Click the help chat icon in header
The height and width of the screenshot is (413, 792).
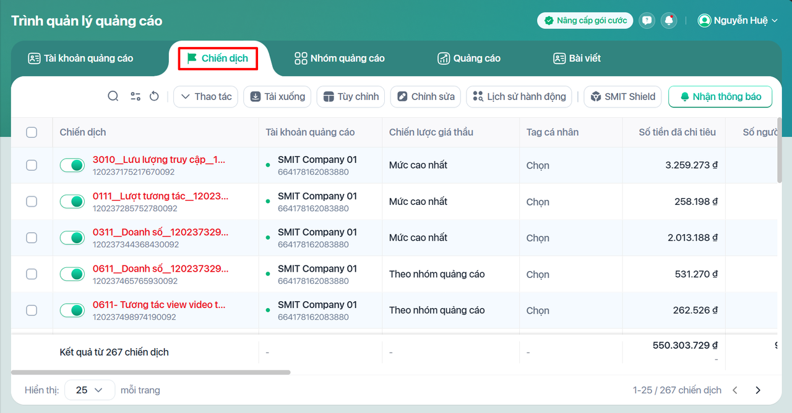tap(647, 20)
